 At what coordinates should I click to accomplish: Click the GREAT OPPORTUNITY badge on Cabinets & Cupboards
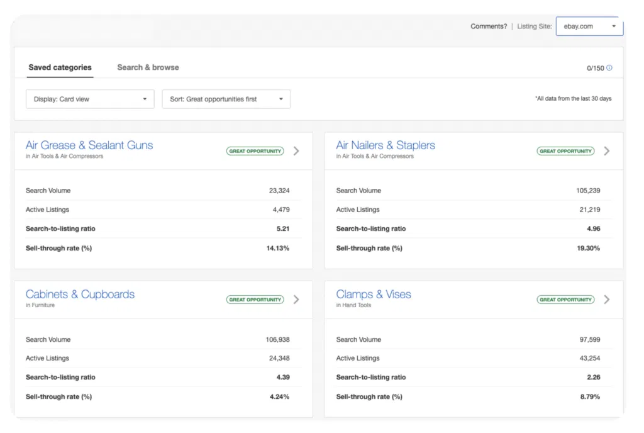pyautogui.click(x=254, y=300)
